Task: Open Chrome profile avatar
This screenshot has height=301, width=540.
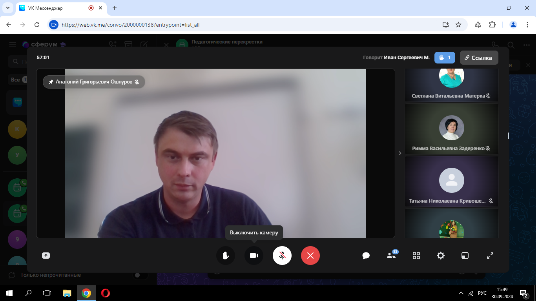Action: [513, 24]
